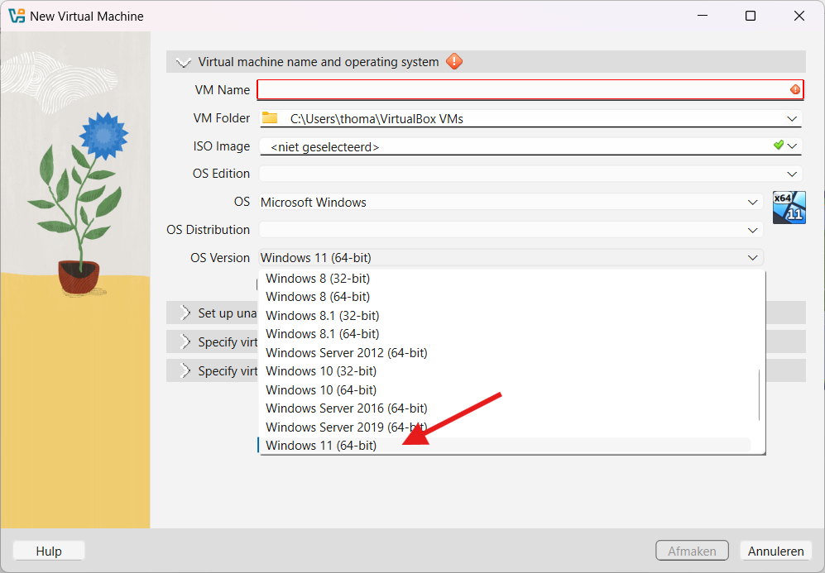Open the Microsoft Windows OS dropdown
Image resolution: width=825 pixels, height=573 pixels.
point(752,202)
